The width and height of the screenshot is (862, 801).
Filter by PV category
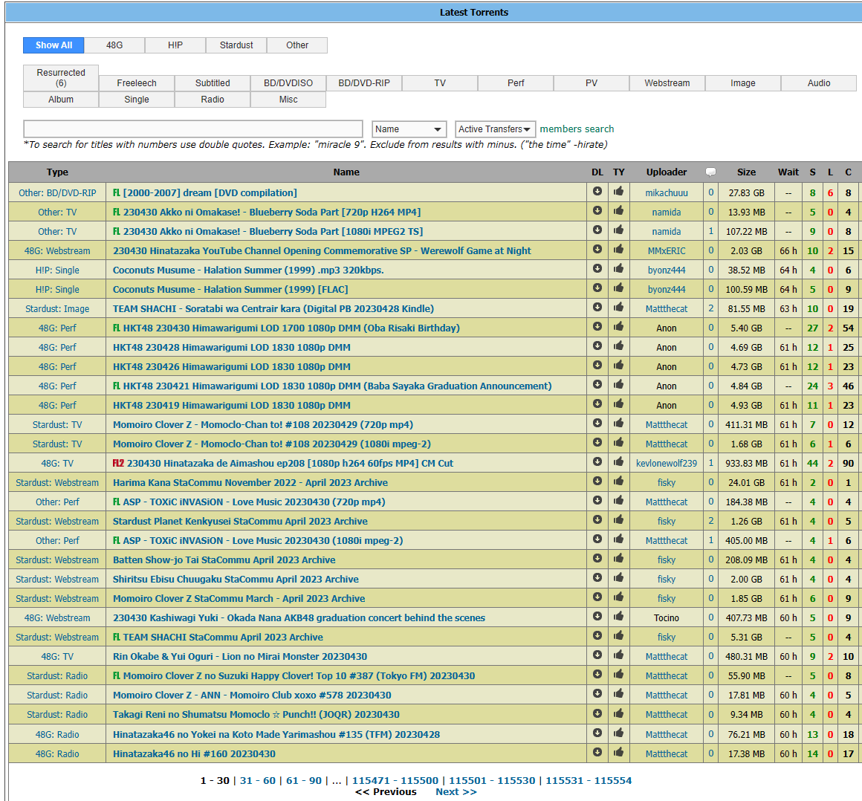point(591,83)
